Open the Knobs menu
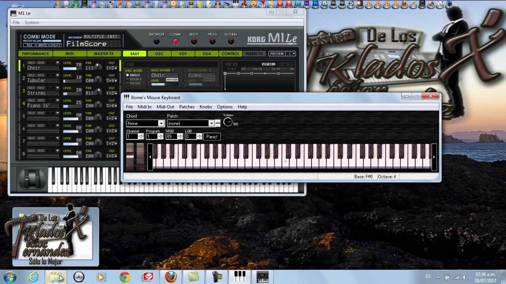This screenshot has height=284, width=506. point(206,107)
